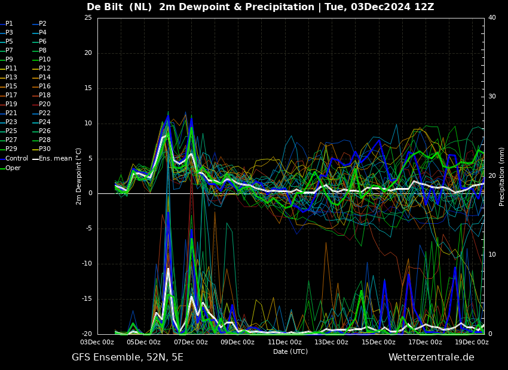Click the P1 legend entry
Viewport: 508px width, 370px height.
pyautogui.click(x=9, y=24)
